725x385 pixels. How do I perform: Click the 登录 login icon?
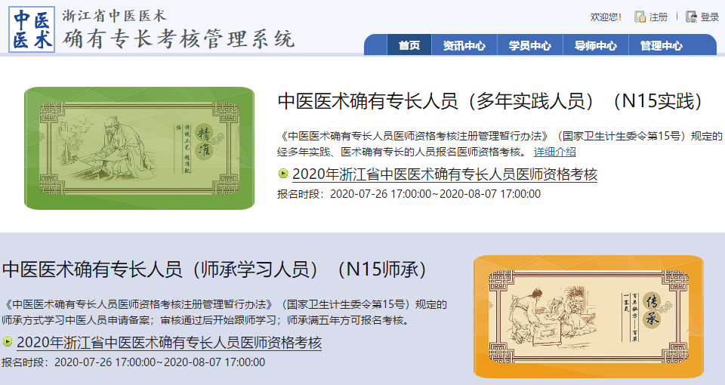[691, 17]
